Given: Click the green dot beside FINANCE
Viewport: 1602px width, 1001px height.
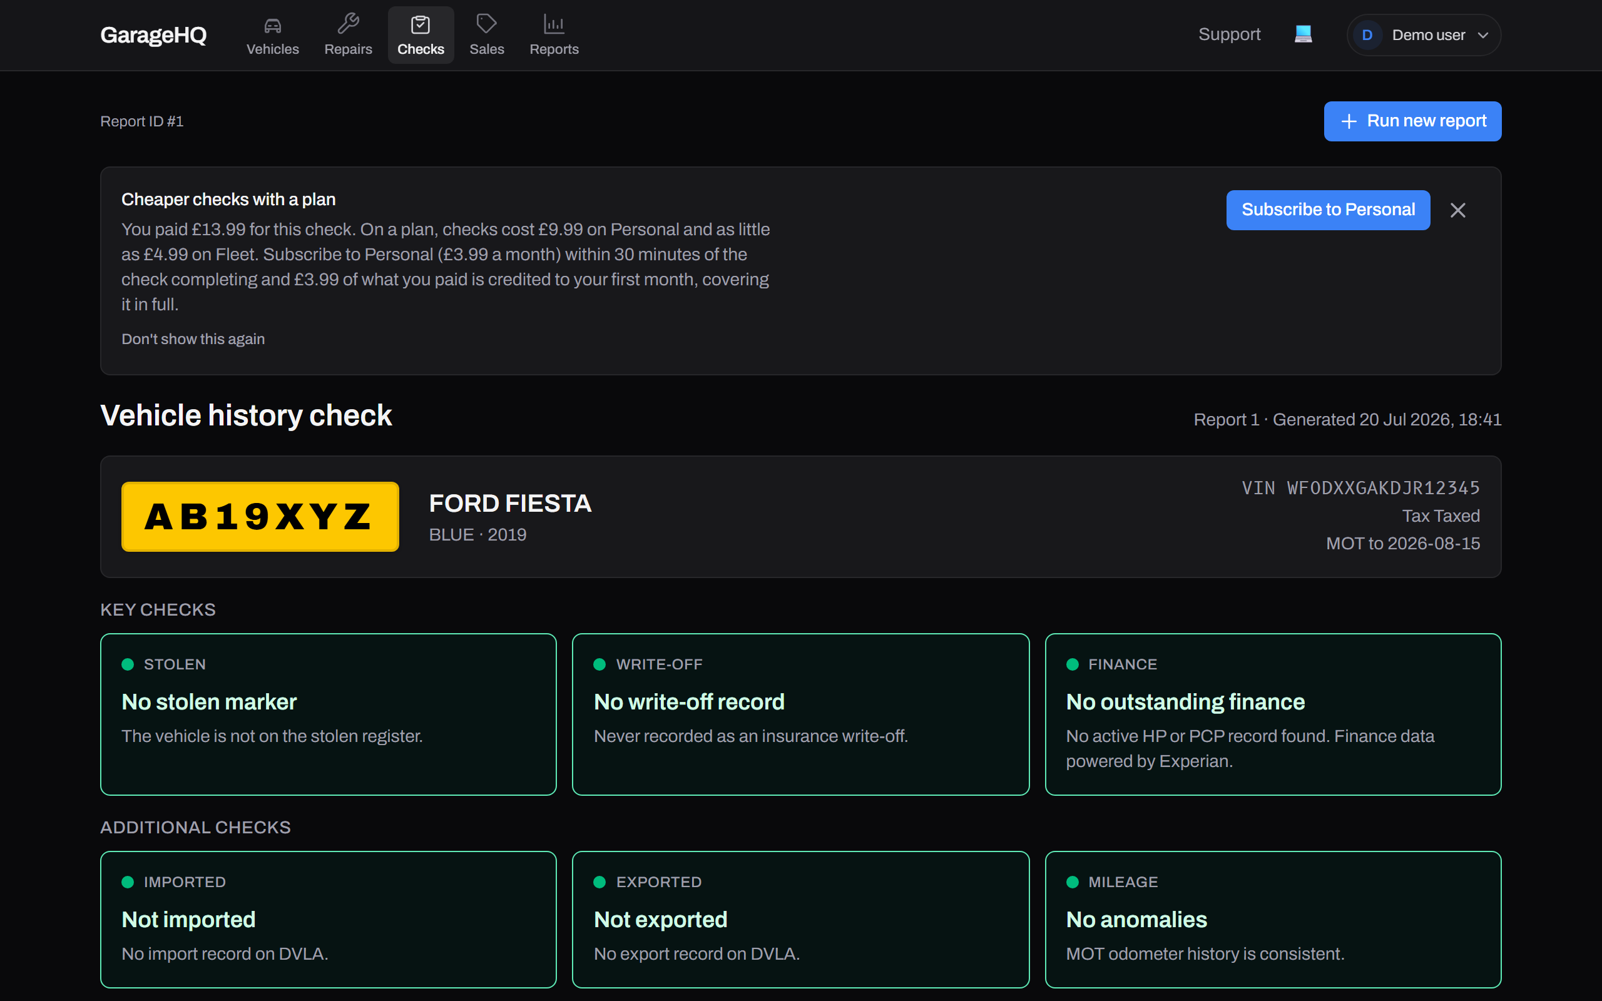Looking at the screenshot, I should point(1073,664).
